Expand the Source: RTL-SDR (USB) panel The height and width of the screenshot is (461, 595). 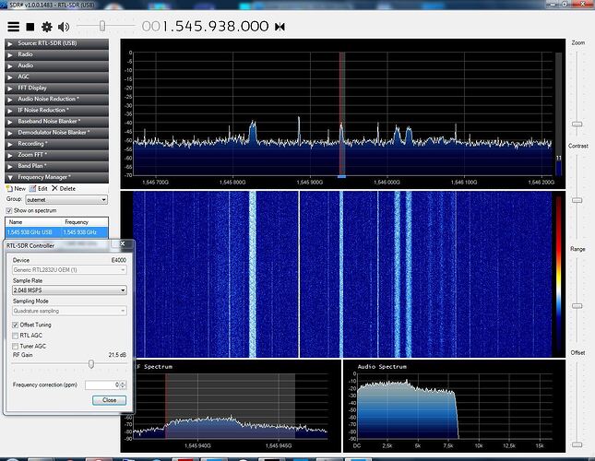pyautogui.click(x=56, y=43)
